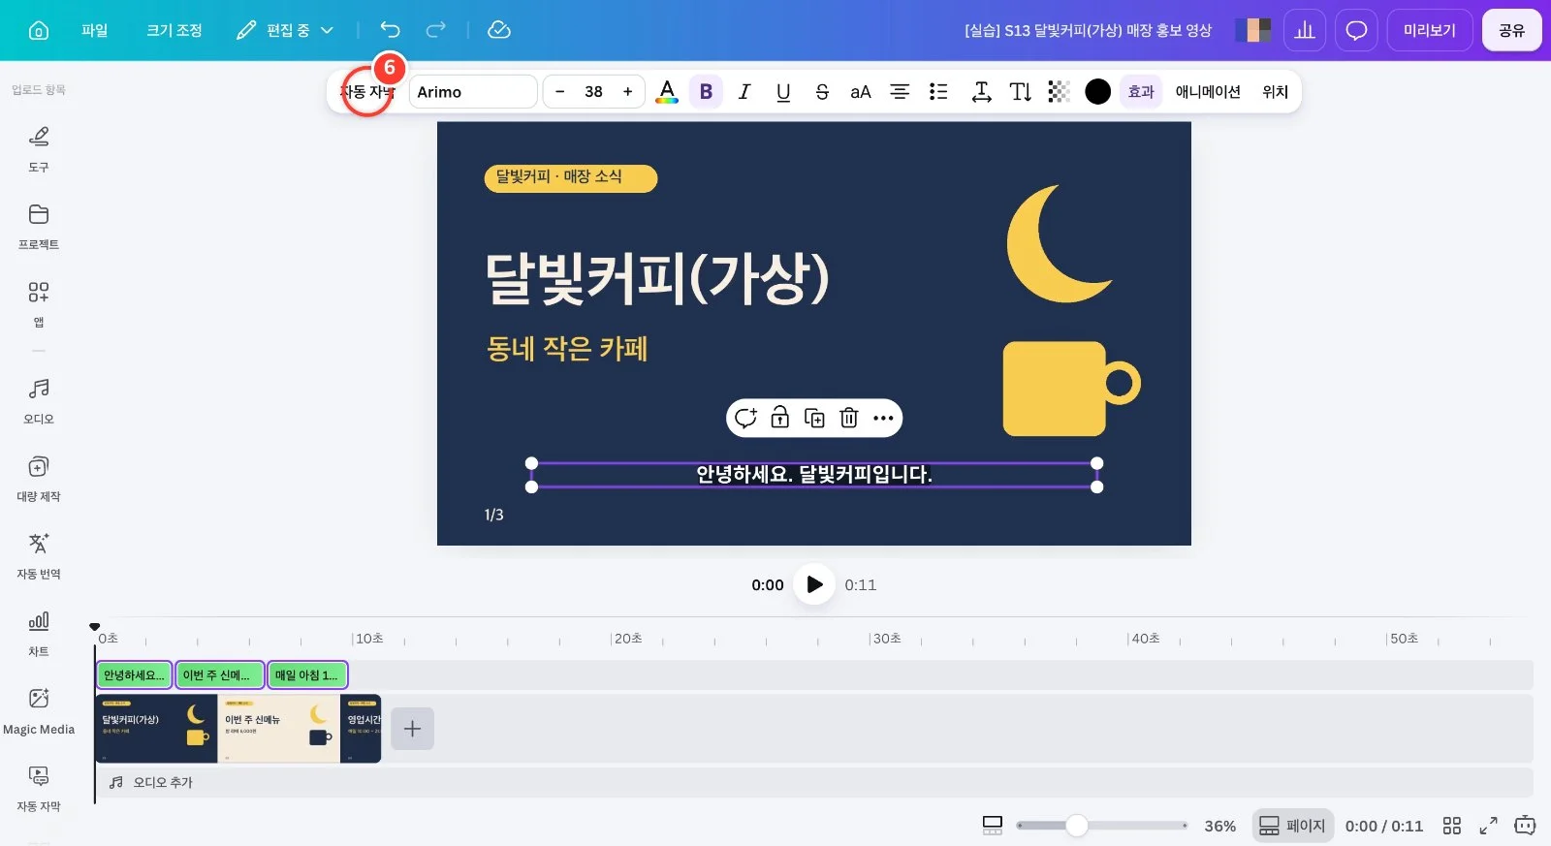The image size is (1551, 846).
Task: Open the 앱 apps panel
Action: [x=39, y=304]
